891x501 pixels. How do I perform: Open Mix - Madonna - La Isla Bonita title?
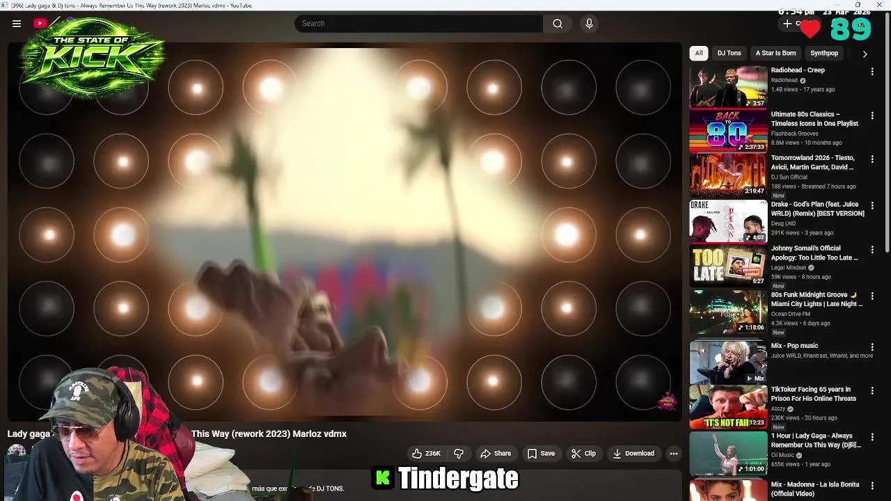tap(815, 489)
